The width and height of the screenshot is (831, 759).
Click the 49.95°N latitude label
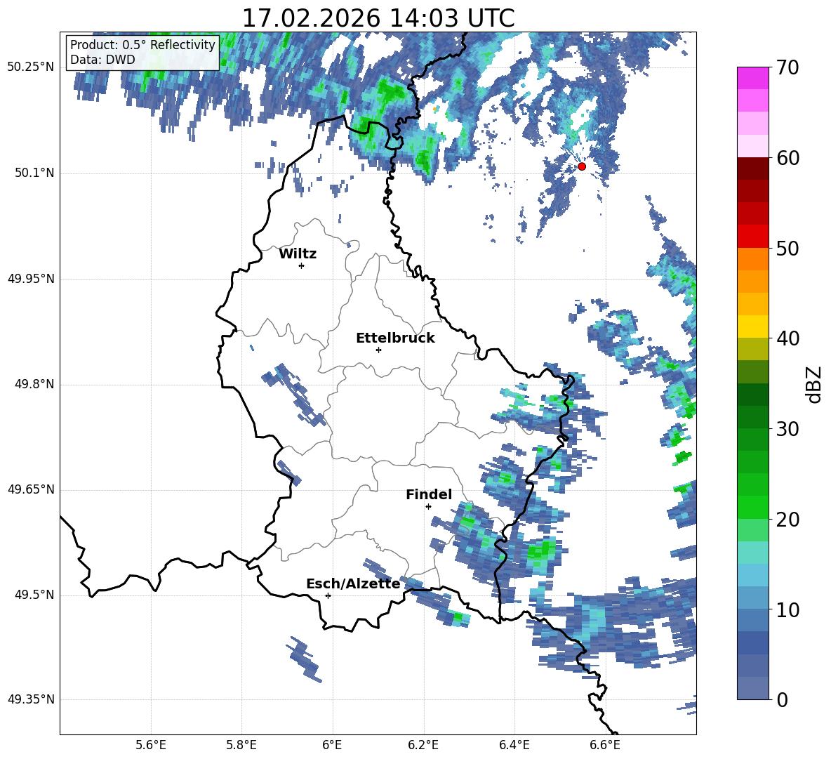click(x=31, y=279)
